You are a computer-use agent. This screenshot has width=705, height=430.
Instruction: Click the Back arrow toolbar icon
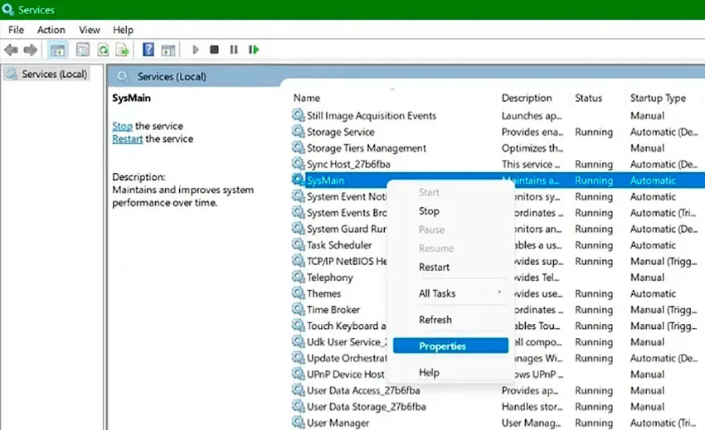coord(12,50)
